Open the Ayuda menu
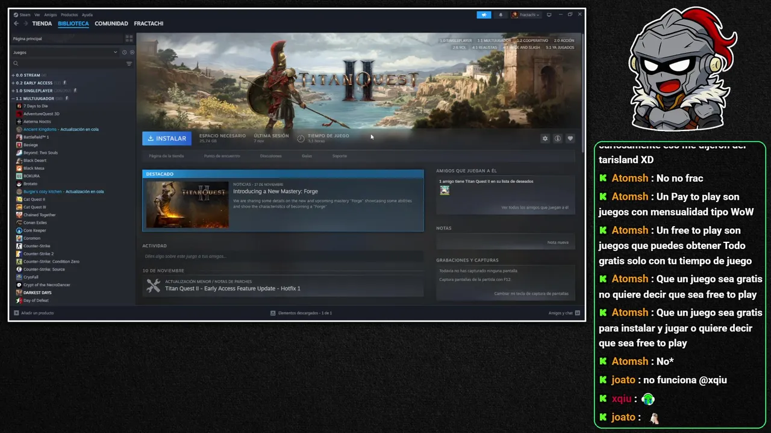This screenshot has height=433, width=771. [x=87, y=14]
